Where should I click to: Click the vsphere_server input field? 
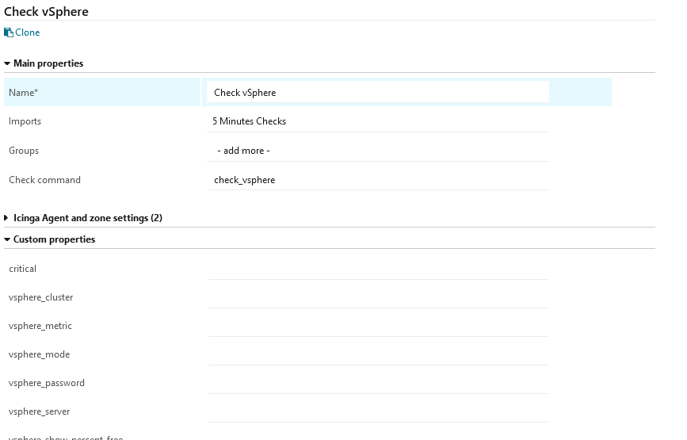[x=378, y=411]
